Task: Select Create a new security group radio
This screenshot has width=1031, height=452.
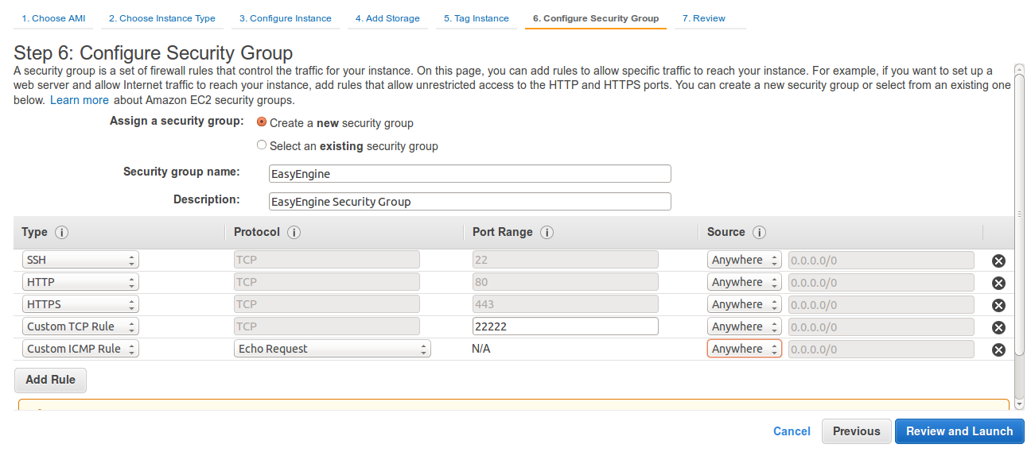Action: pyautogui.click(x=262, y=122)
